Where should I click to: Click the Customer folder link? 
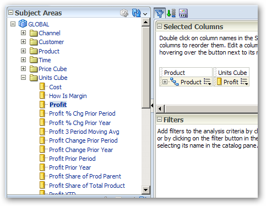click(51, 42)
